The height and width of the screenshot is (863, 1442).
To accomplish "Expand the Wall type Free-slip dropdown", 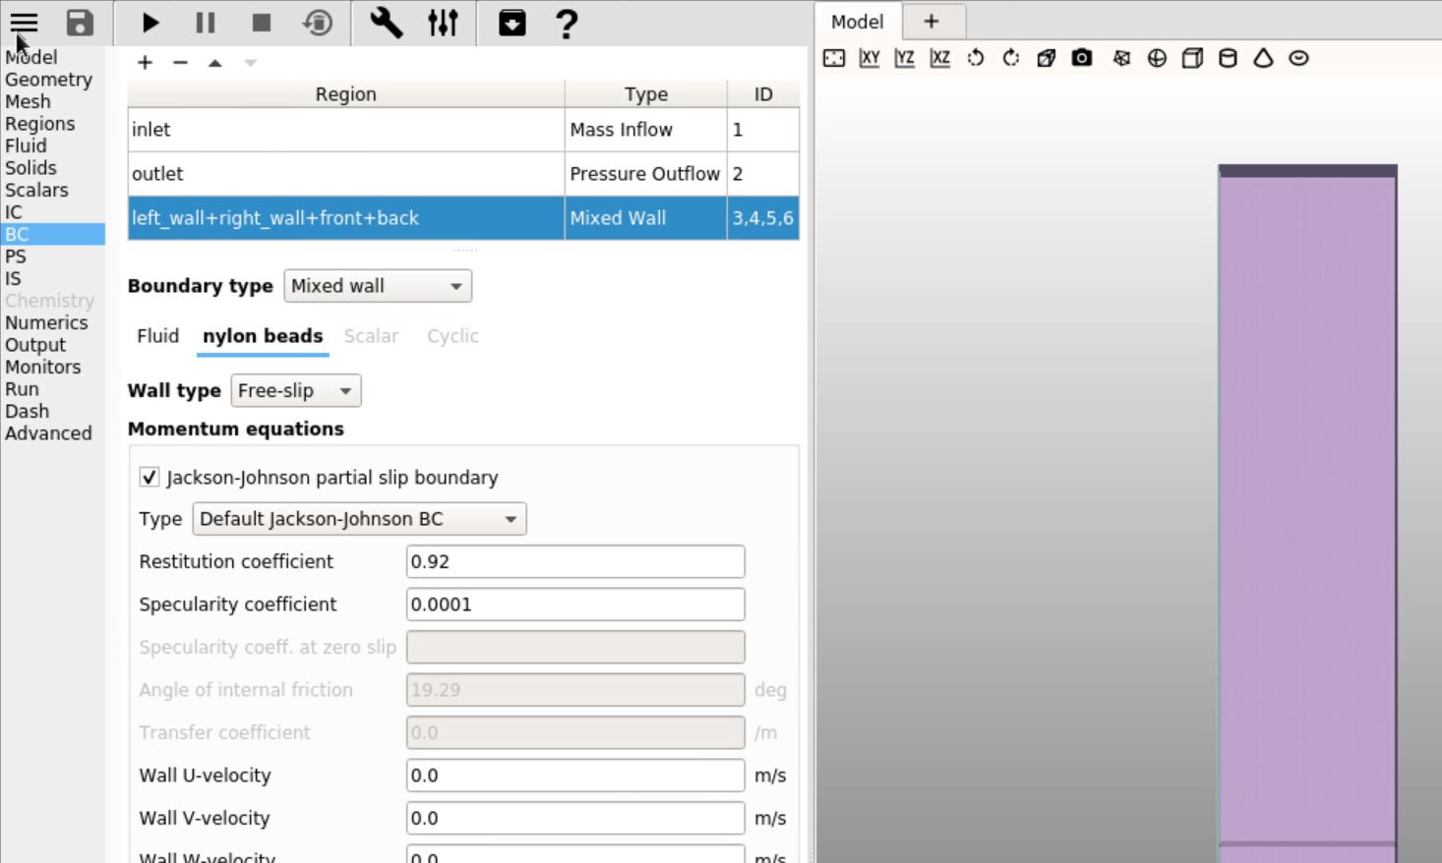I will pos(296,391).
